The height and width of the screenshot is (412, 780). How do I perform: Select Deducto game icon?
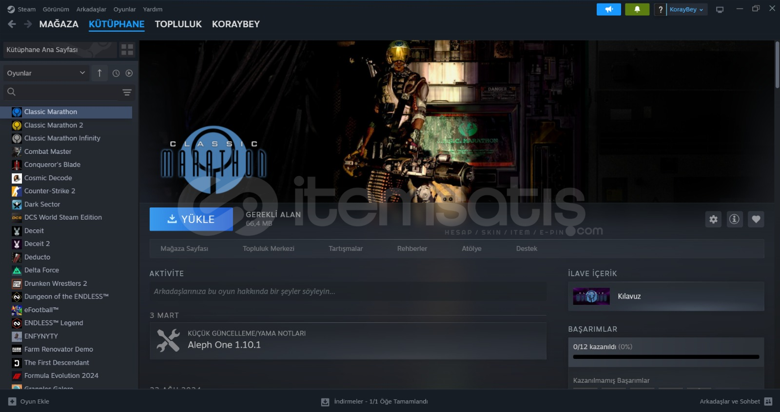coord(17,257)
